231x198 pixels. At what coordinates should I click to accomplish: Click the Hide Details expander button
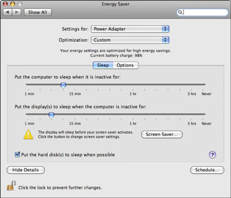[x=26, y=170]
